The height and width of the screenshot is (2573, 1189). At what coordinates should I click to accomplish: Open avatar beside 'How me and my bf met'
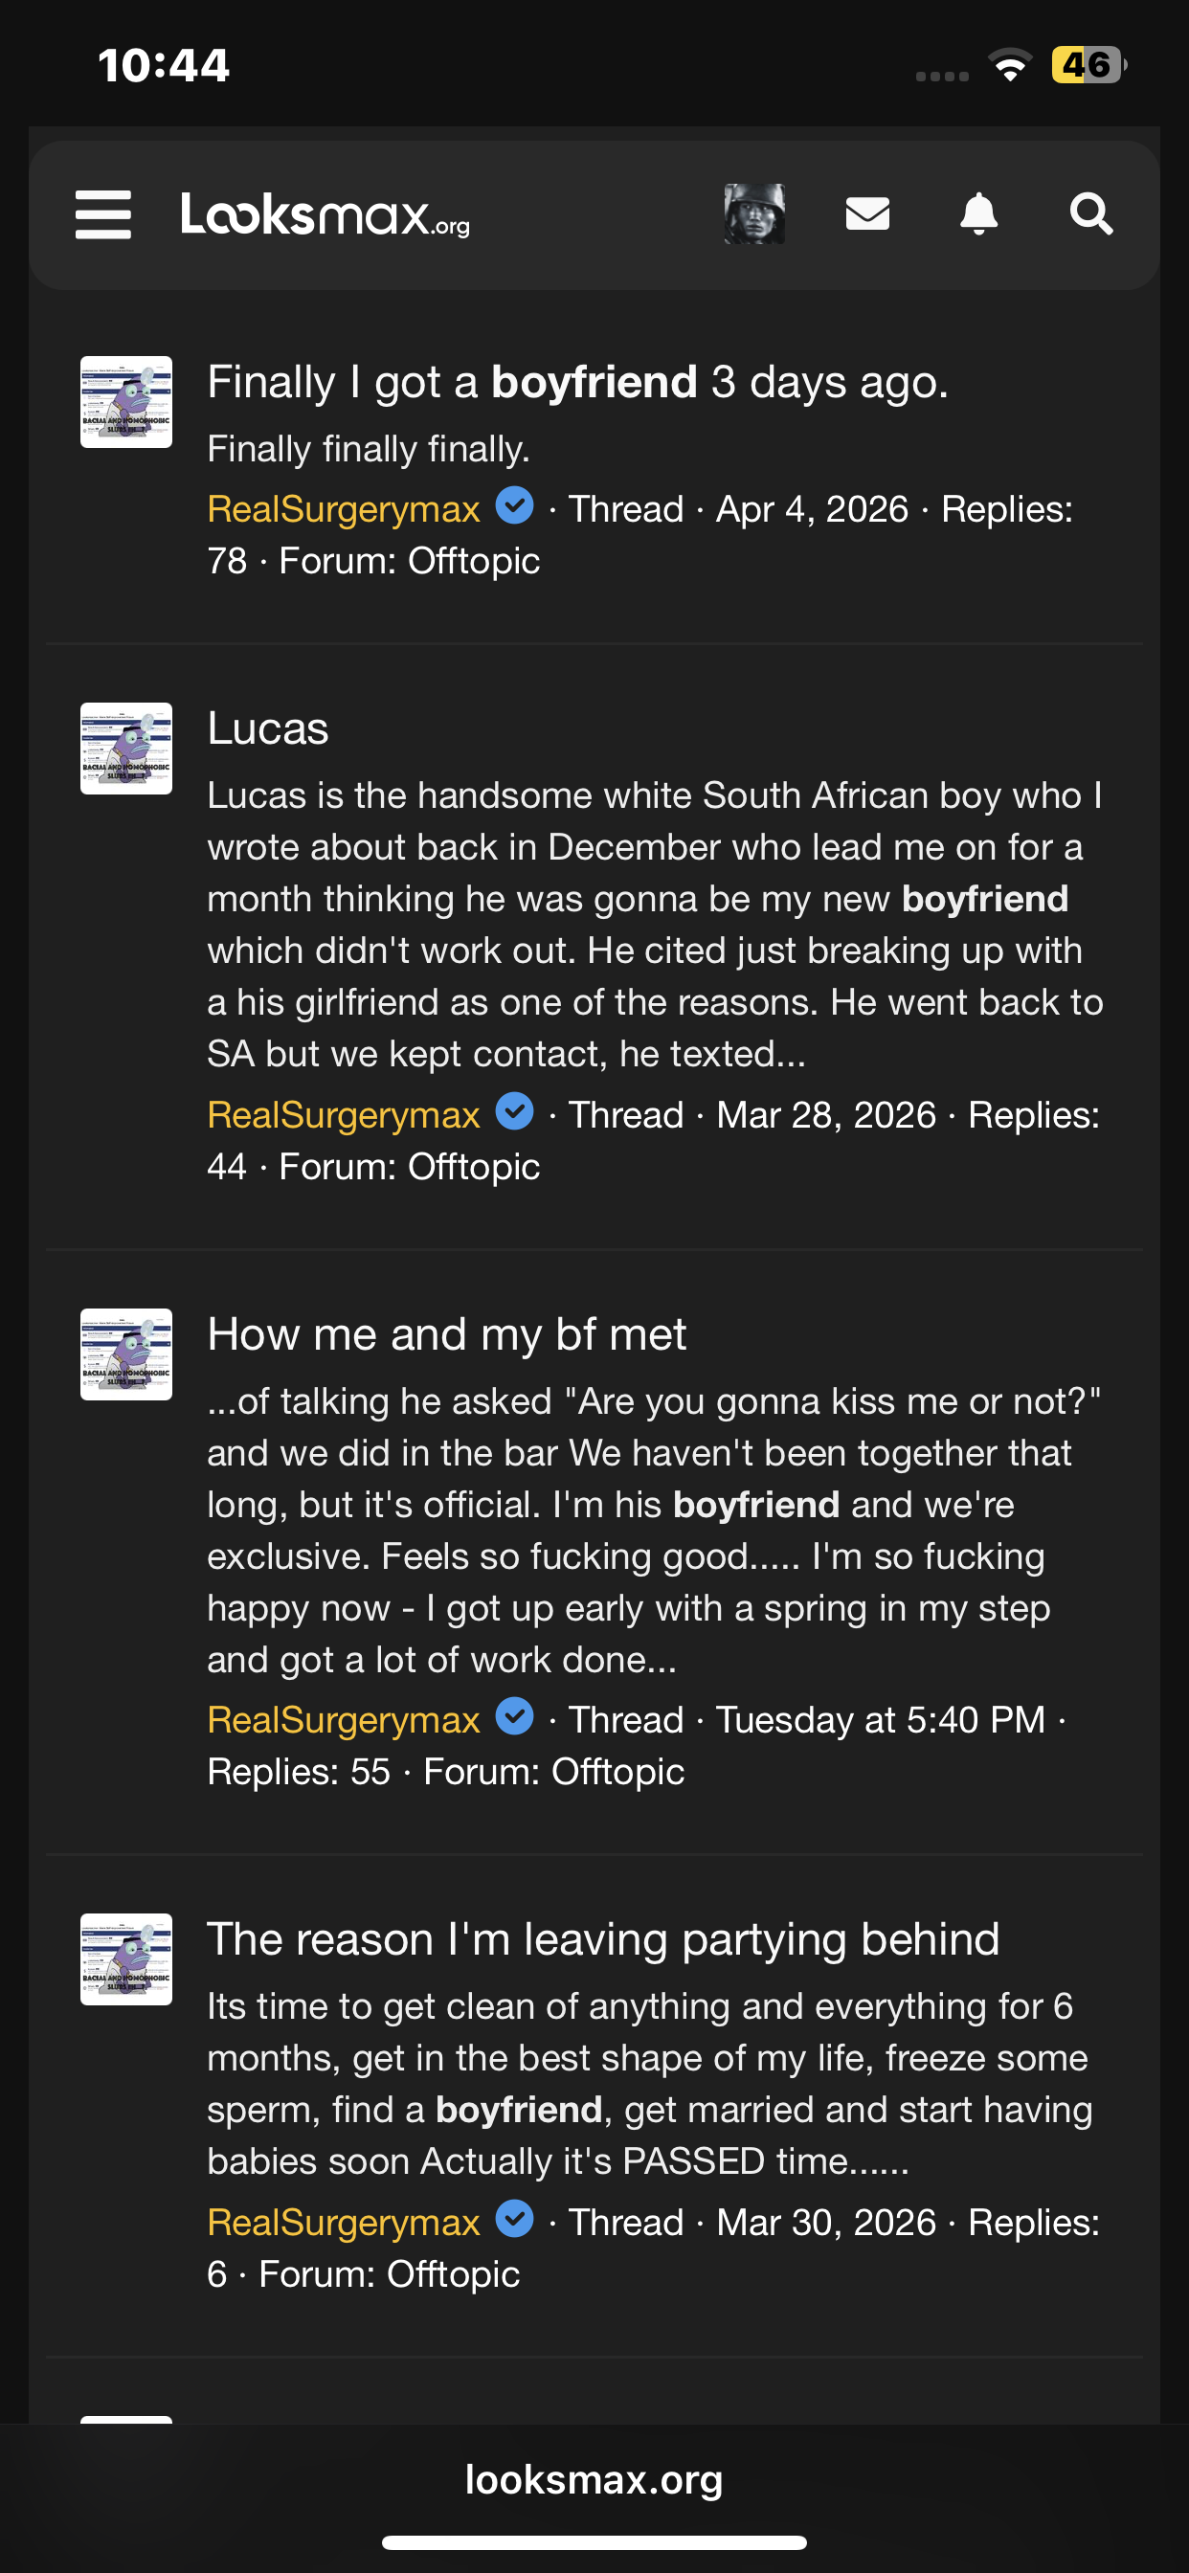point(126,1354)
